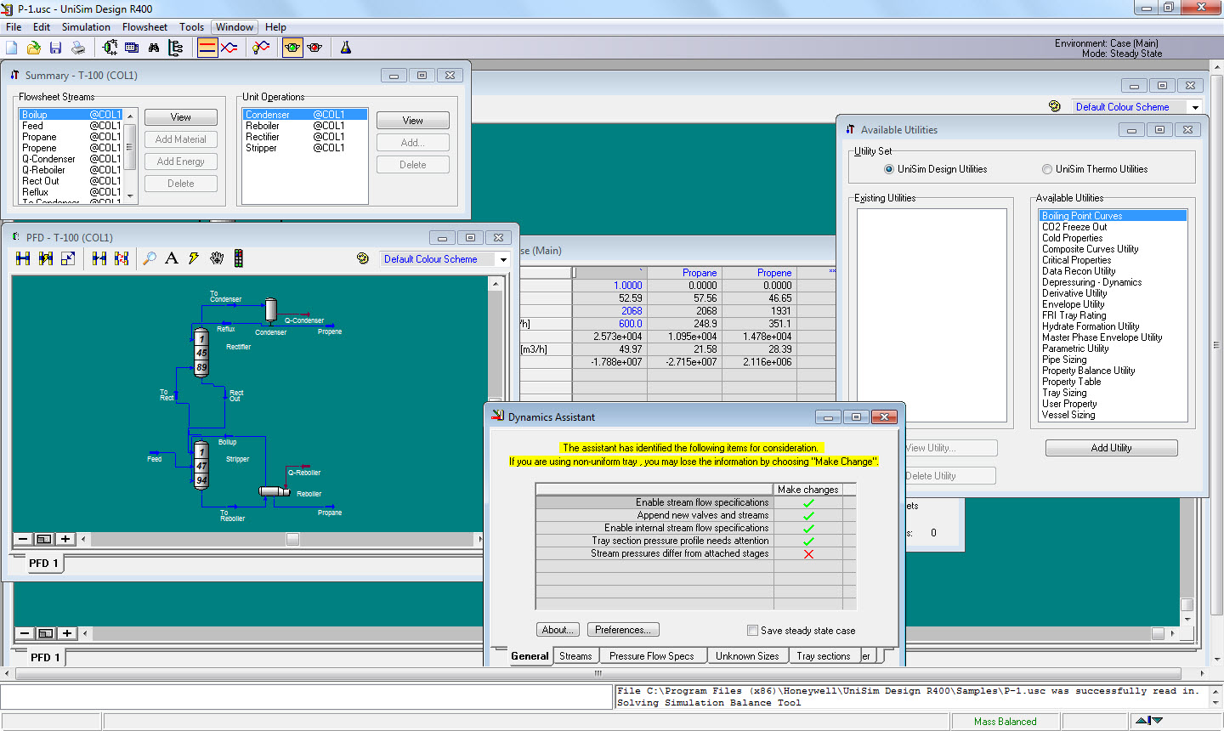Open a case with the folder icon

coord(34,48)
